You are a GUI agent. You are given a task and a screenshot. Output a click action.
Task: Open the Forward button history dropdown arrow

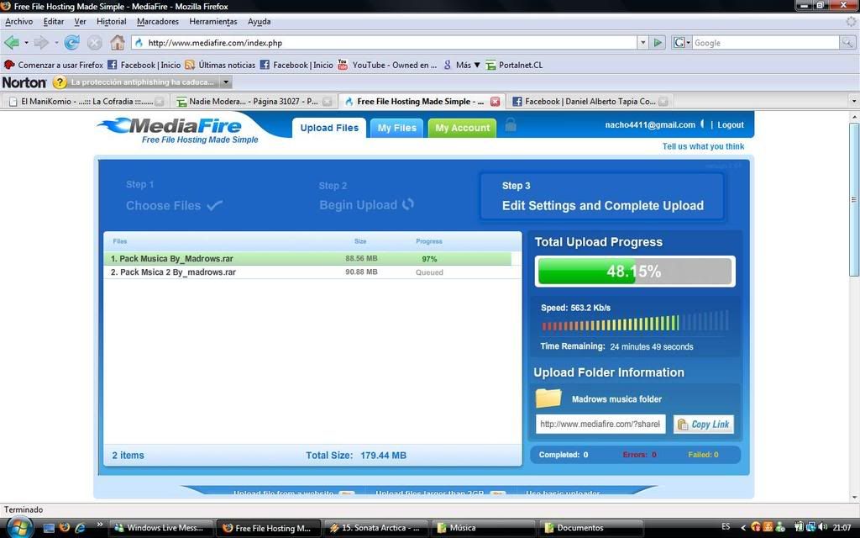tap(56, 43)
